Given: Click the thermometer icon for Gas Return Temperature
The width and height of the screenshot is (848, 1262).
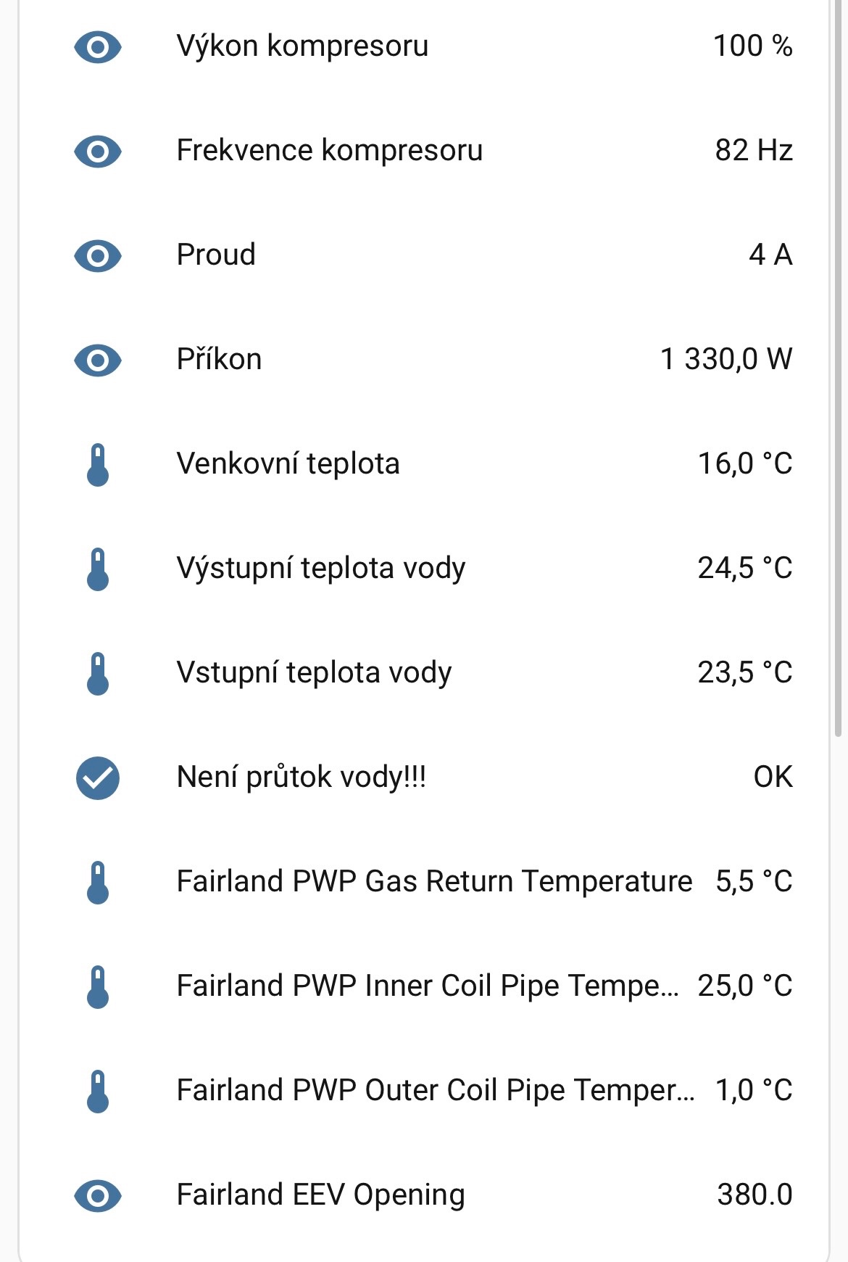Looking at the screenshot, I should [98, 883].
